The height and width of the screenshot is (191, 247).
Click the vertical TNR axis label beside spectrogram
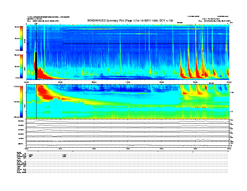coord(25,107)
